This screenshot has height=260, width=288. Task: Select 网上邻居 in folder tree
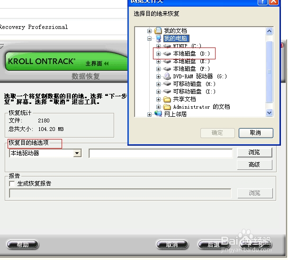point(175,114)
